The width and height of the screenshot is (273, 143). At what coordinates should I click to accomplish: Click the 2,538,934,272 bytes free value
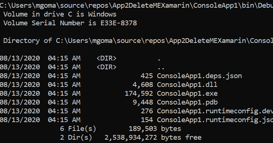(131, 137)
